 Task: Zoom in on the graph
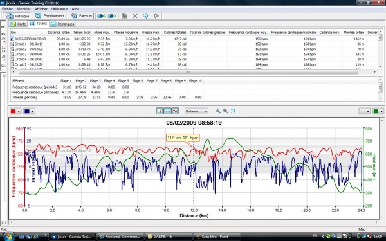pyautogui.click(x=217, y=111)
